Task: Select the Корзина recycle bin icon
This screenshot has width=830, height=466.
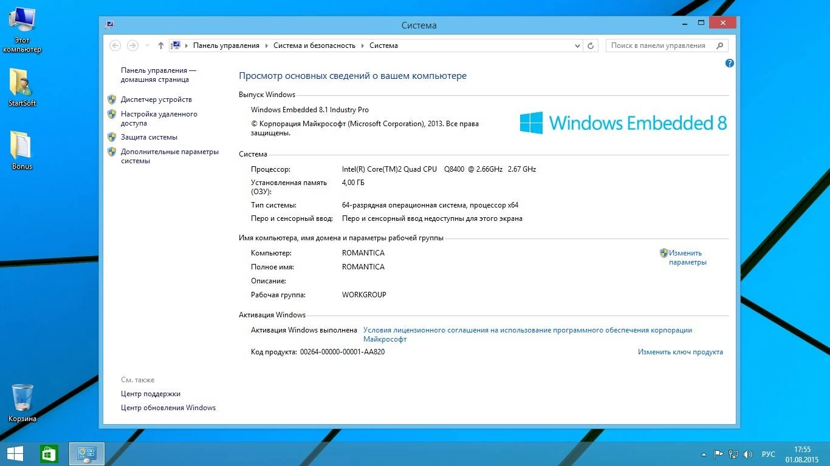Action: click(x=22, y=402)
